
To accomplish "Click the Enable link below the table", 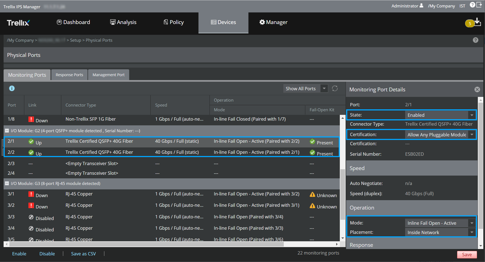I will [x=19, y=254].
